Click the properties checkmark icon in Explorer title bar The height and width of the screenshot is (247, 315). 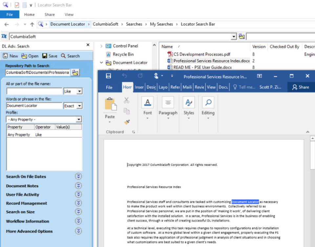17,5
